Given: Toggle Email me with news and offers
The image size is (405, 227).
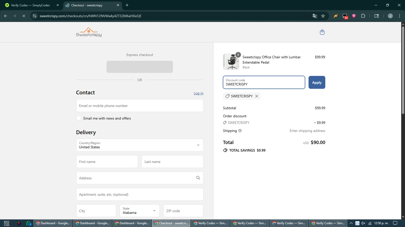Looking at the screenshot, I should pyautogui.click(x=79, y=118).
